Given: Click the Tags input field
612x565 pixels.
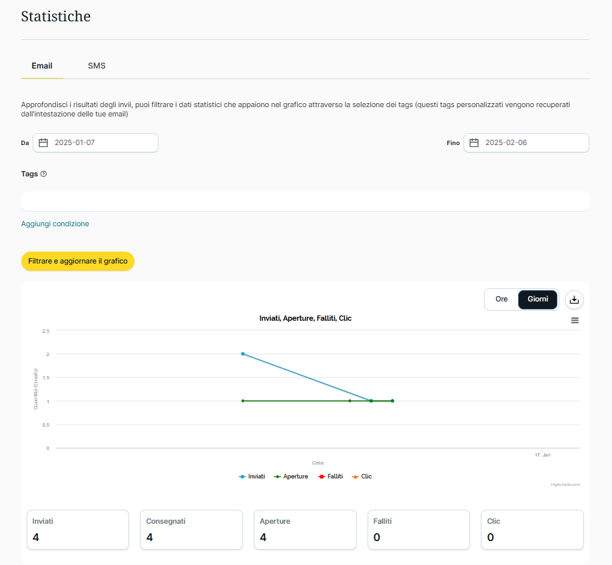Looking at the screenshot, I should click(305, 201).
